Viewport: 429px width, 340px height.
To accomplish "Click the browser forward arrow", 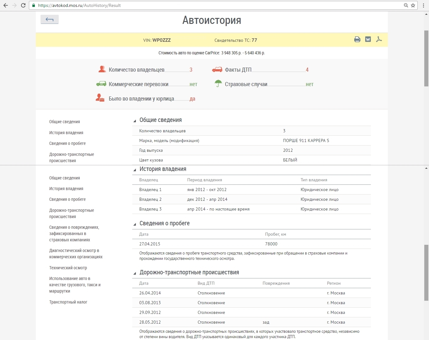I will coord(14,5).
